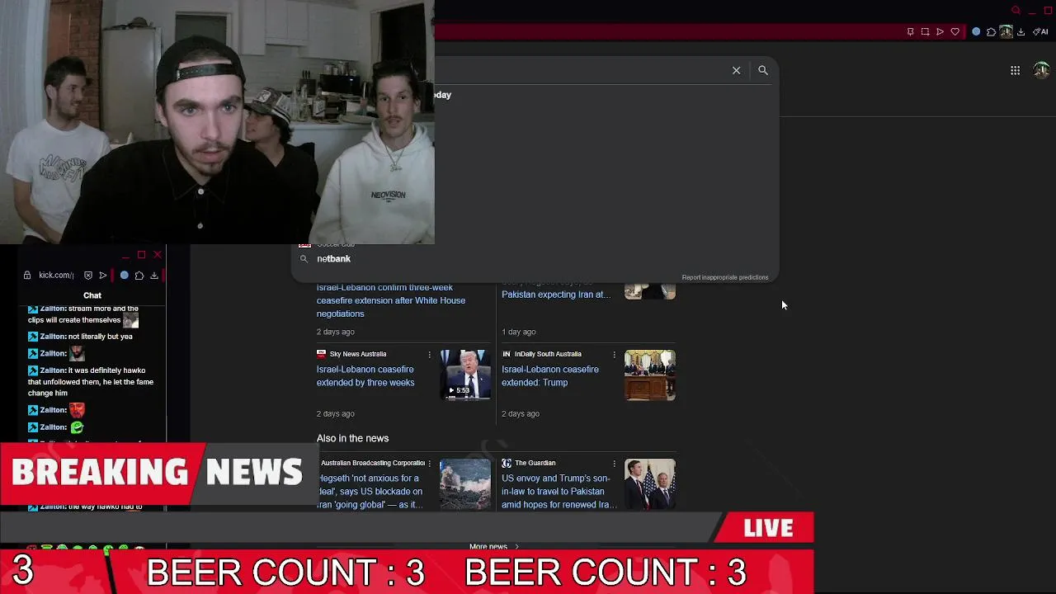Click the play arrow icon in Kick window toolbar
The image size is (1056, 594).
point(103,276)
